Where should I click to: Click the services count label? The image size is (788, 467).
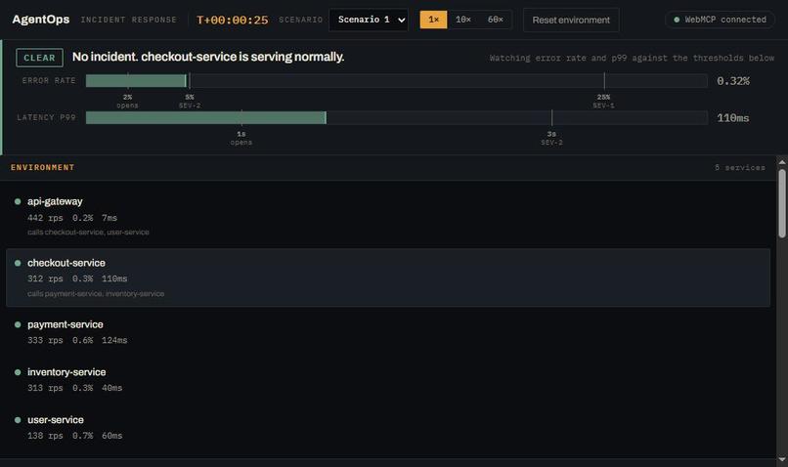[x=740, y=167]
